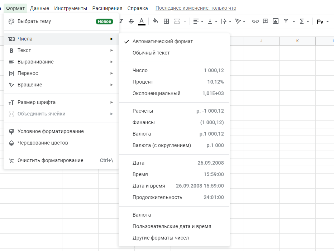The width and height of the screenshot is (334, 251).
Task: Open the horizontal align dropdown
Action: point(198,22)
